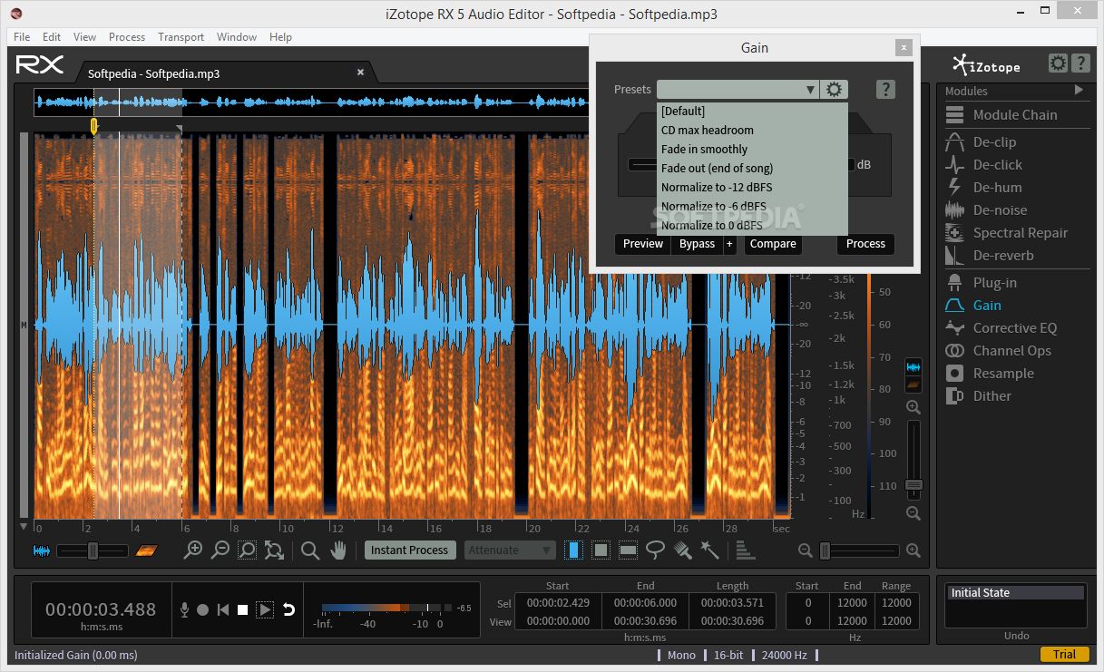Image resolution: width=1104 pixels, height=672 pixels.
Task: Open the spectrum analyzer bars icon
Action: 745,550
